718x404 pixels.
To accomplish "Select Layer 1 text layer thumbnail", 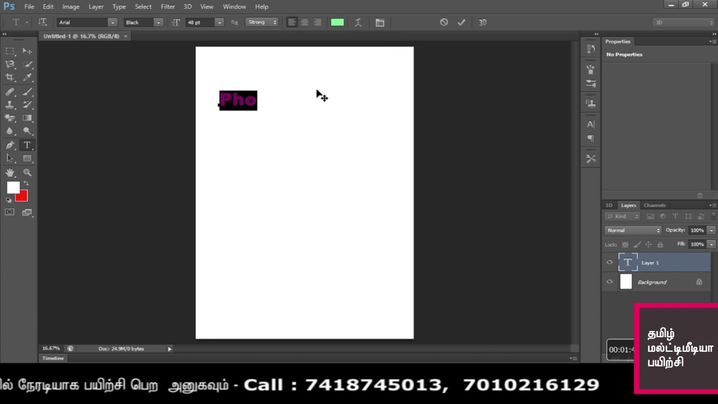I will pyautogui.click(x=628, y=262).
